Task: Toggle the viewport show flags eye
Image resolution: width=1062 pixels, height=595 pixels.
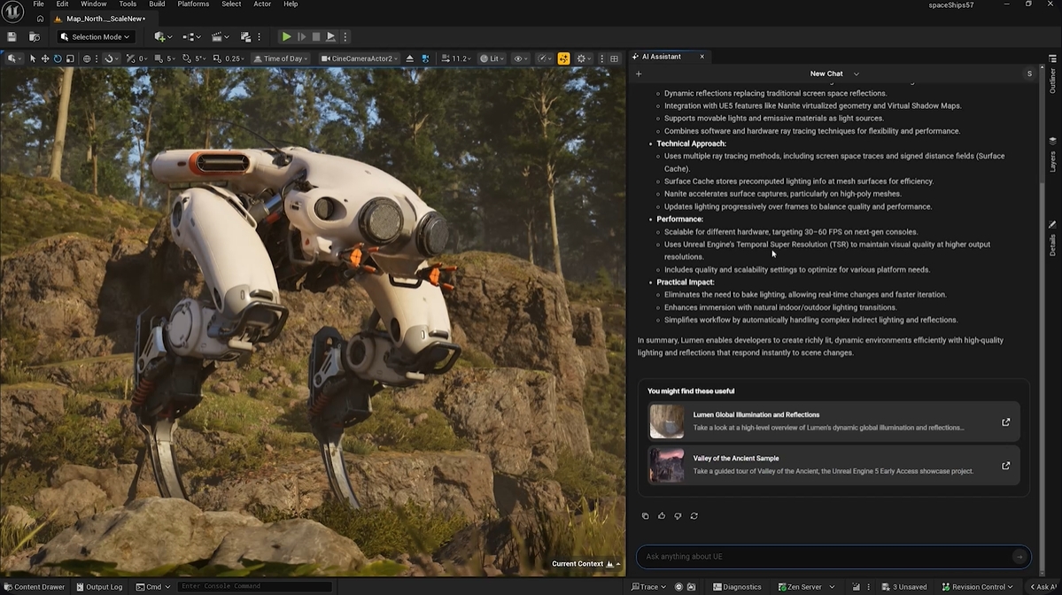Action: click(x=520, y=58)
